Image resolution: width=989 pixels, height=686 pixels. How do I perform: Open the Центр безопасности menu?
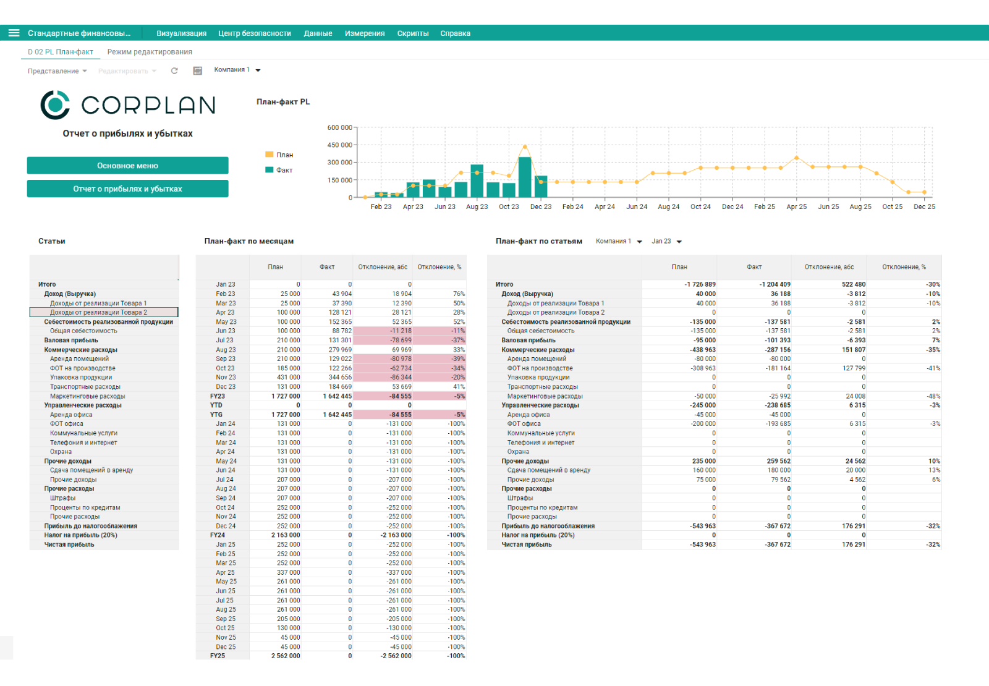click(x=254, y=33)
